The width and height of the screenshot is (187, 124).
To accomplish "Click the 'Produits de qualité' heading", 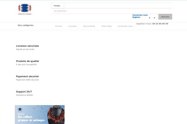I will [27, 61].
